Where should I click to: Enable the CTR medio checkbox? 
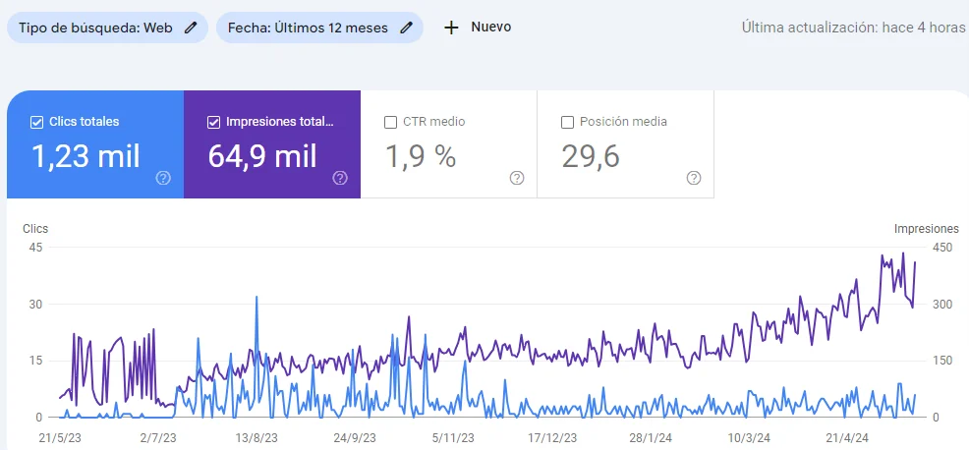tap(390, 122)
